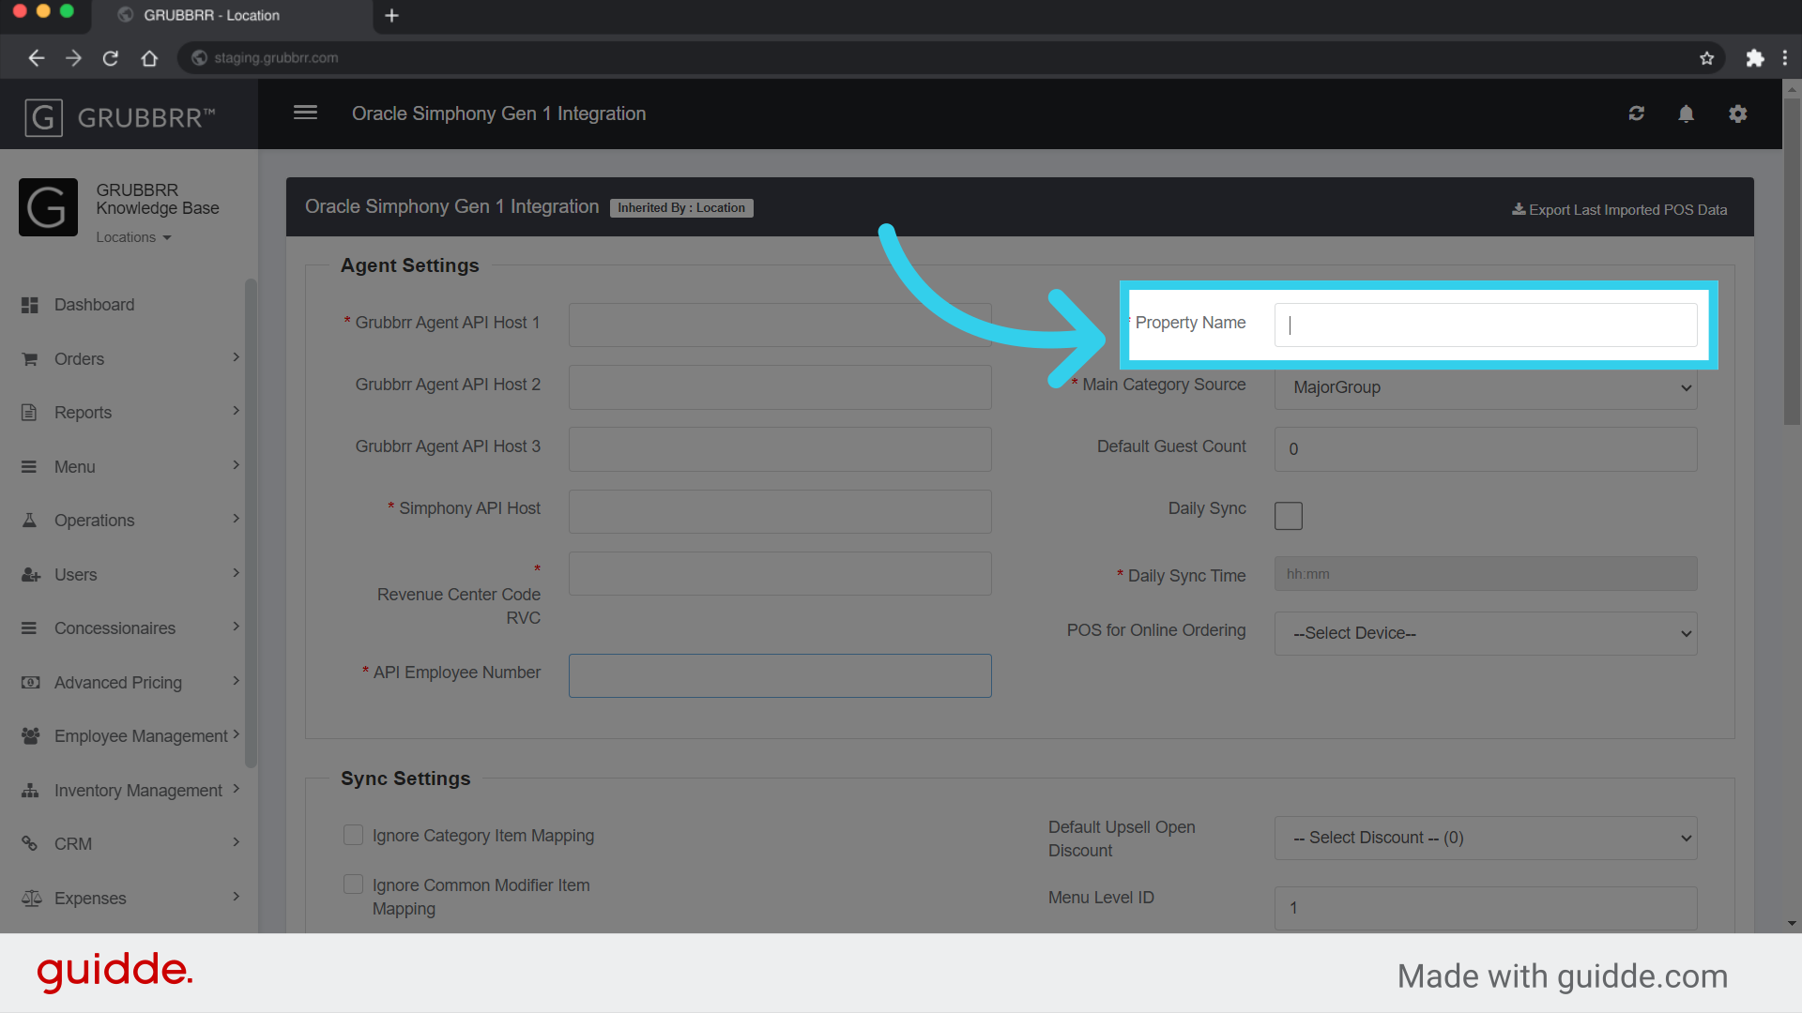The width and height of the screenshot is (1802, 1013).
Task: Open the Locations dropdown in sidebar
Action: pos(133,237)
